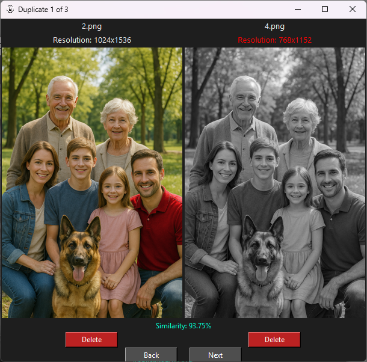Select the color family photo preview
This screenshot has width=367, height=362.
(x=92, y=183)
